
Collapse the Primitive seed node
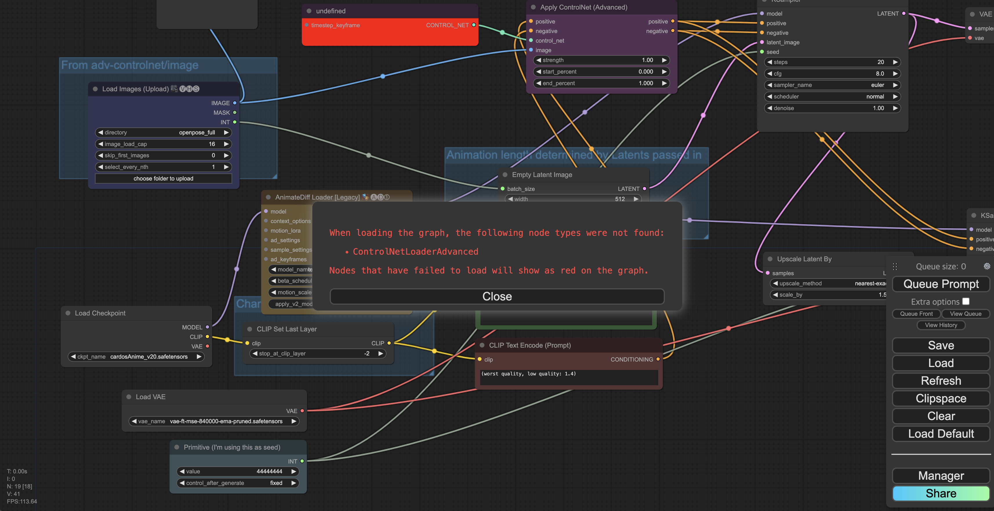pos(177,447)
